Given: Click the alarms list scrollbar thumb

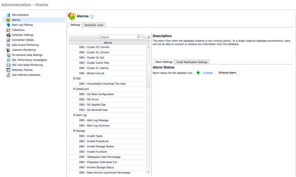Looking at the screenshot, I should point(148,76).
